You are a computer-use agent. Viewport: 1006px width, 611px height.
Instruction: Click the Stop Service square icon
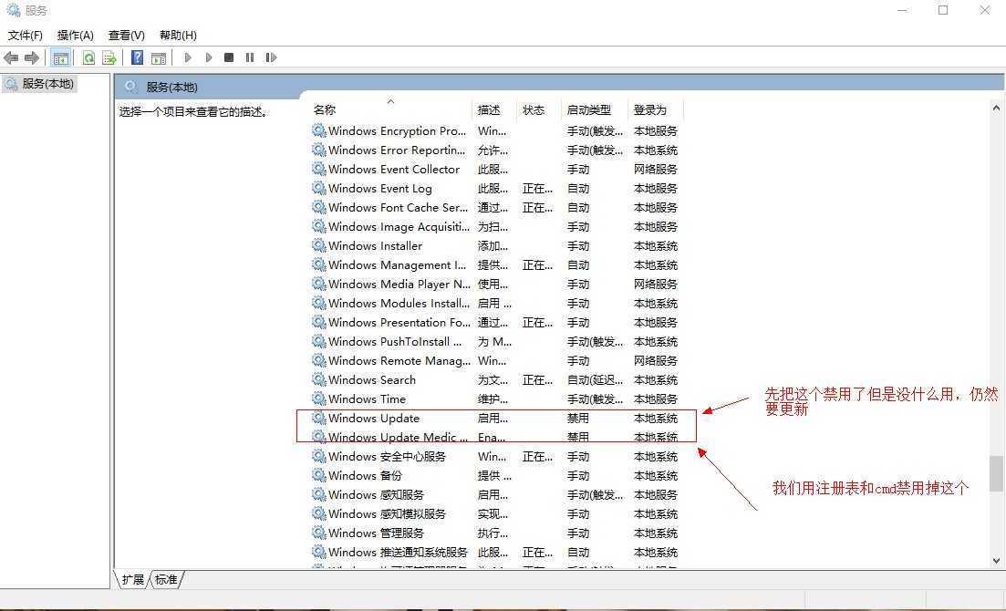(228, 57)
